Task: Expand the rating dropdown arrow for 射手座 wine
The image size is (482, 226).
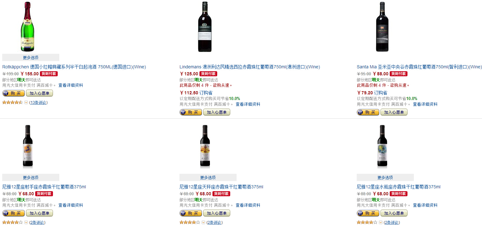Action: (x=26, y=222)
